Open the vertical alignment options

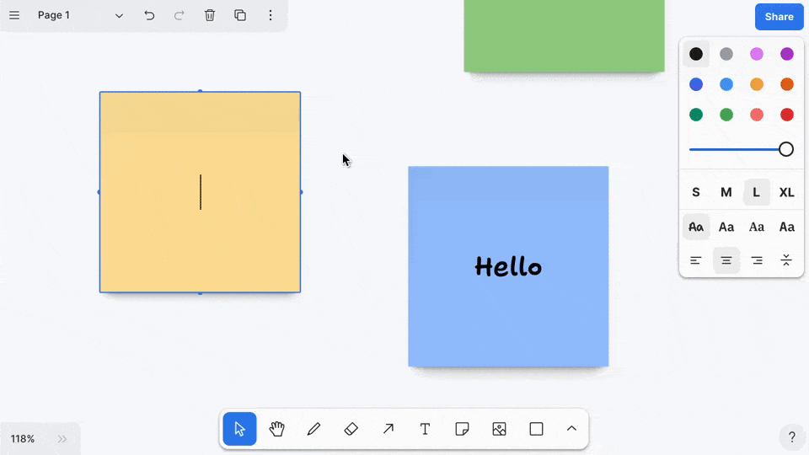coord(787,260)
